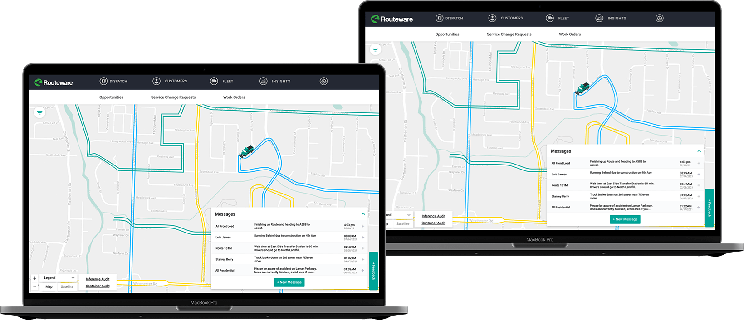Switch to Satellite view on right laptop
Screen dimensions: 744x320
coord(403,223)
